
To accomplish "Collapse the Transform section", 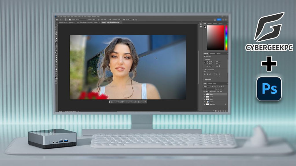I will pos(204,59).
